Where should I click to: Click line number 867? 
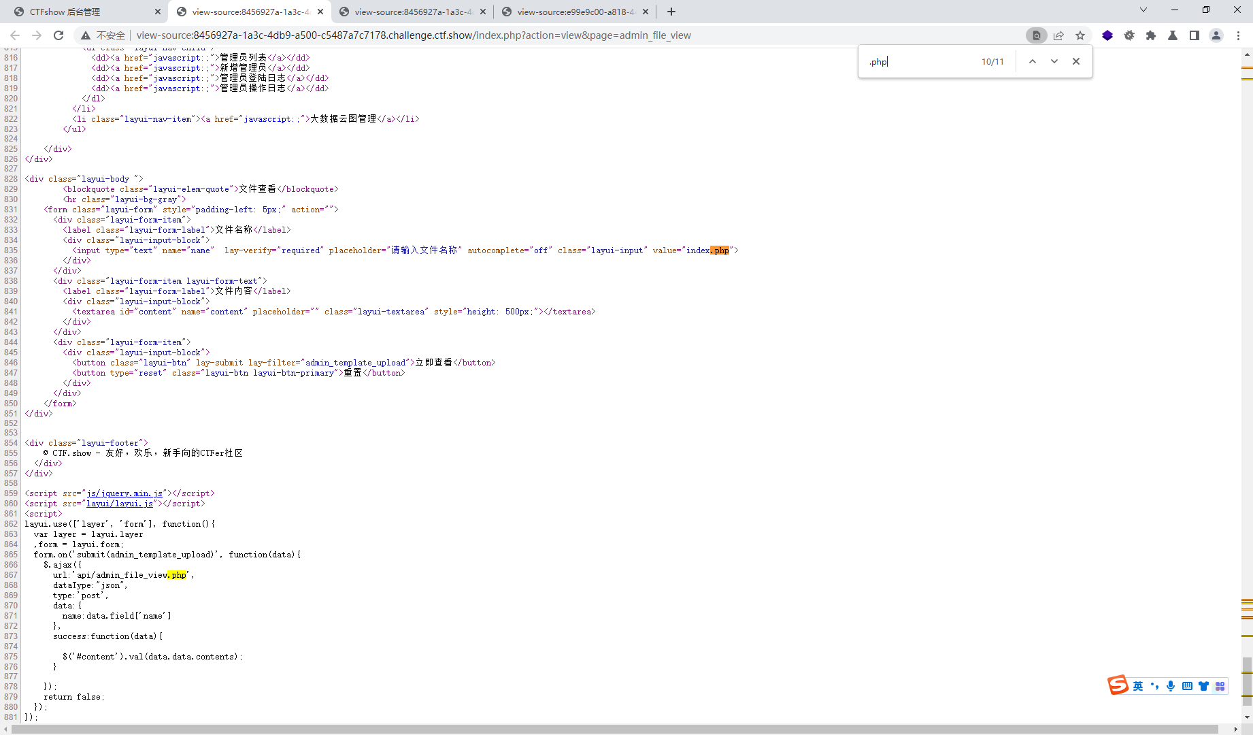point(11,575)
